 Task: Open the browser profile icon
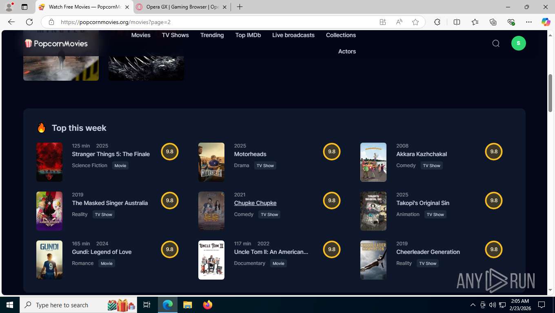click(x=9, y=7)
